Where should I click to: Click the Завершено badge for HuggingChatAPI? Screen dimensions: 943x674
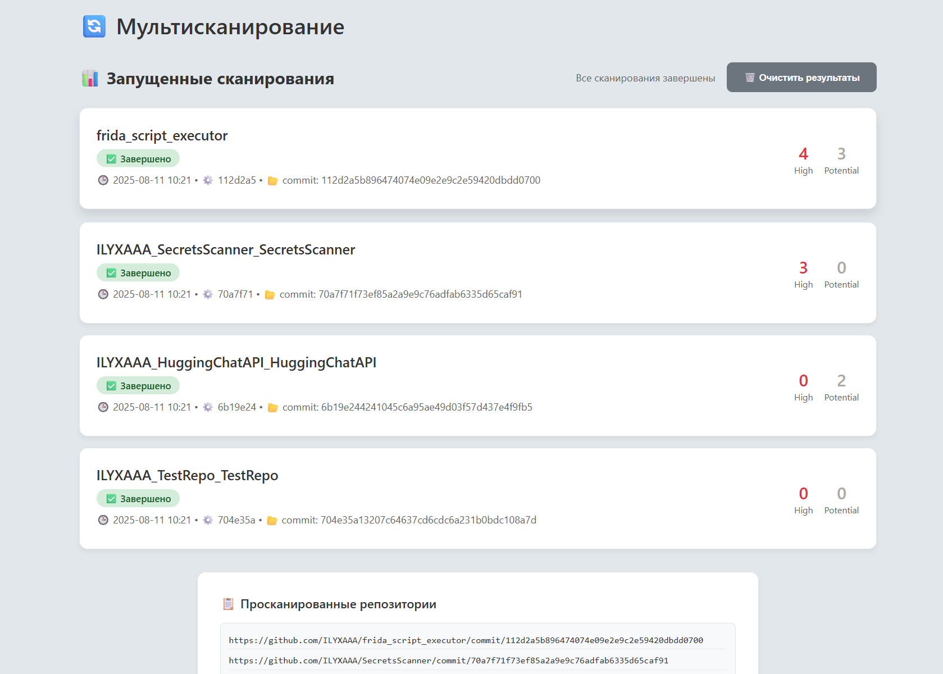pos(138,386)
